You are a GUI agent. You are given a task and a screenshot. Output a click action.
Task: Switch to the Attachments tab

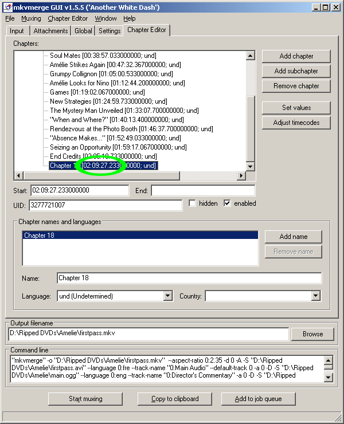(x=50, y=31)
